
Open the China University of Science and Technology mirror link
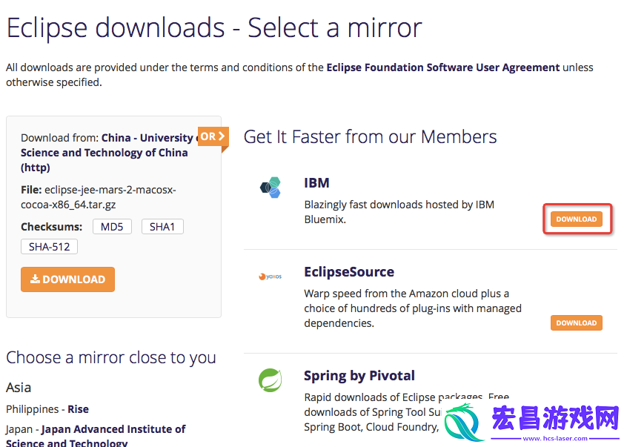(x=108, y=152)
